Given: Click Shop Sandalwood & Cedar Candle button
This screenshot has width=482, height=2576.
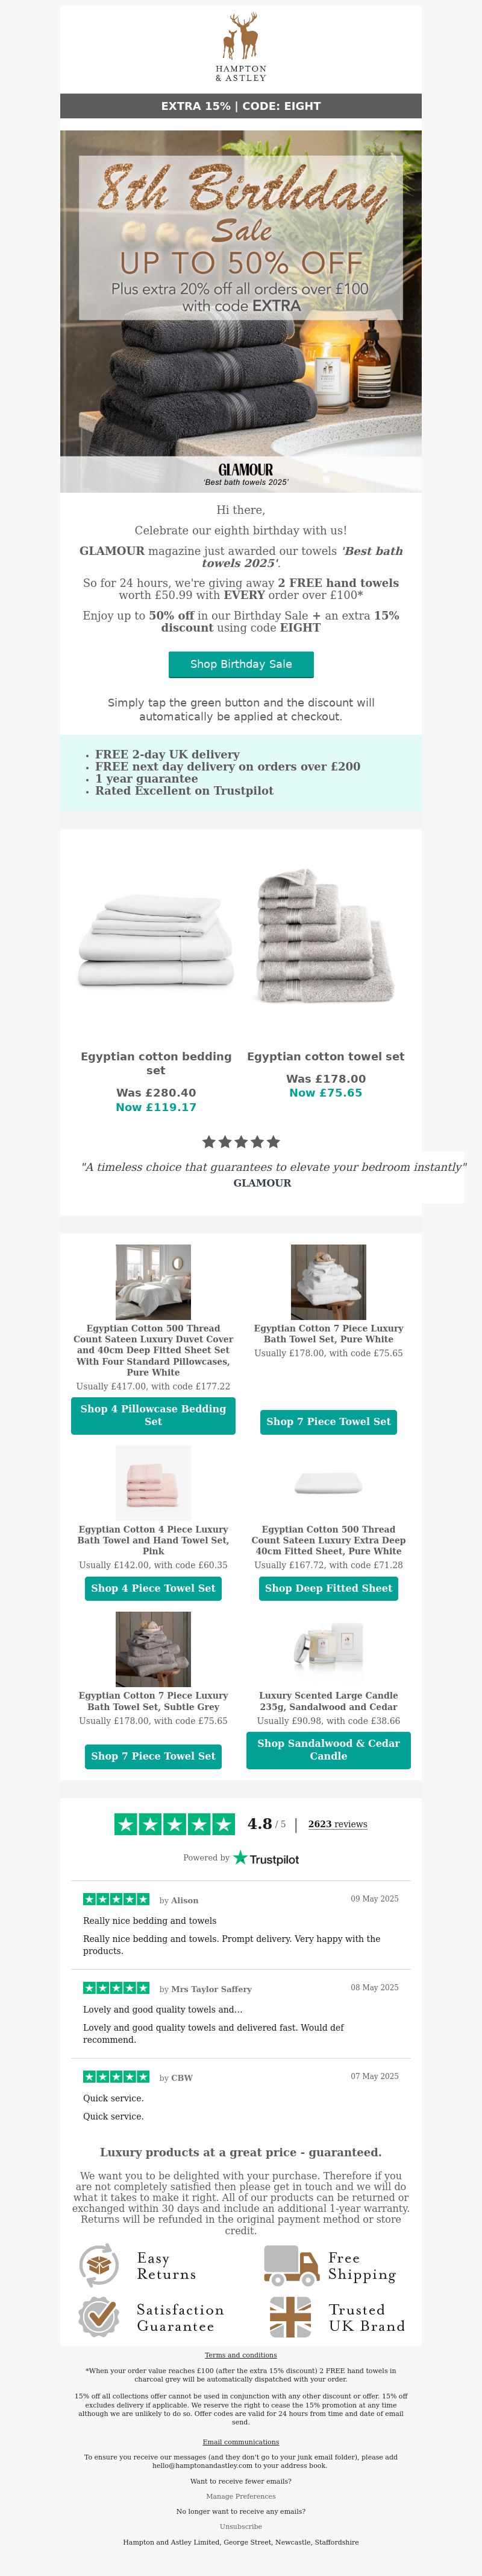Looking at the screenshot, I should point(328,1749).
